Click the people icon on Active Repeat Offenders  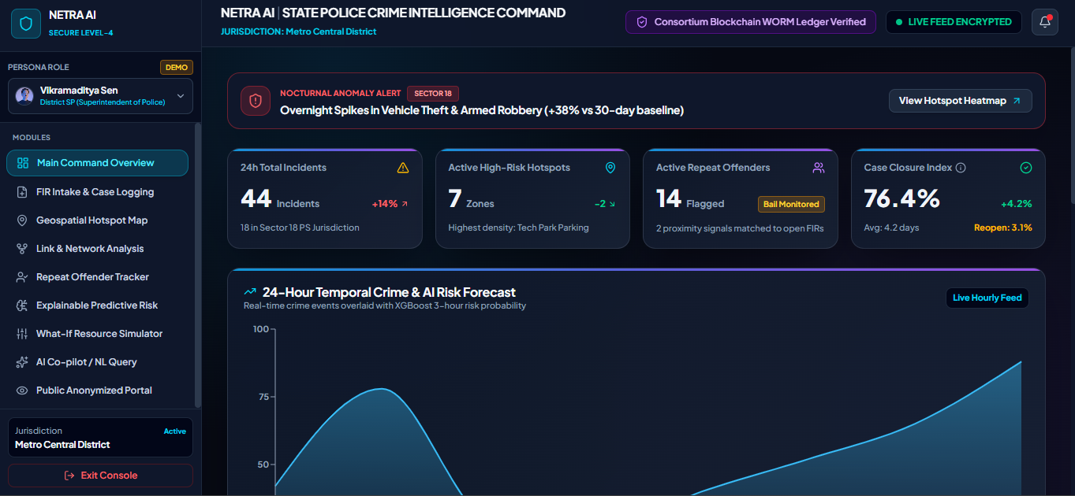pyautogui.click(x=819, y=168)
